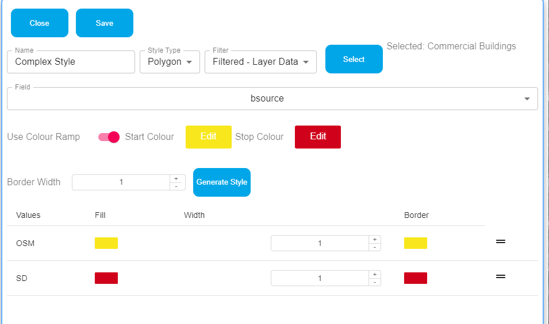Decrement SD row width value
549x324 pixels.
(374, 282)
